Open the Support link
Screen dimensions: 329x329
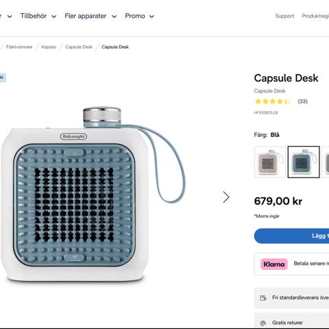pos(284,16)
